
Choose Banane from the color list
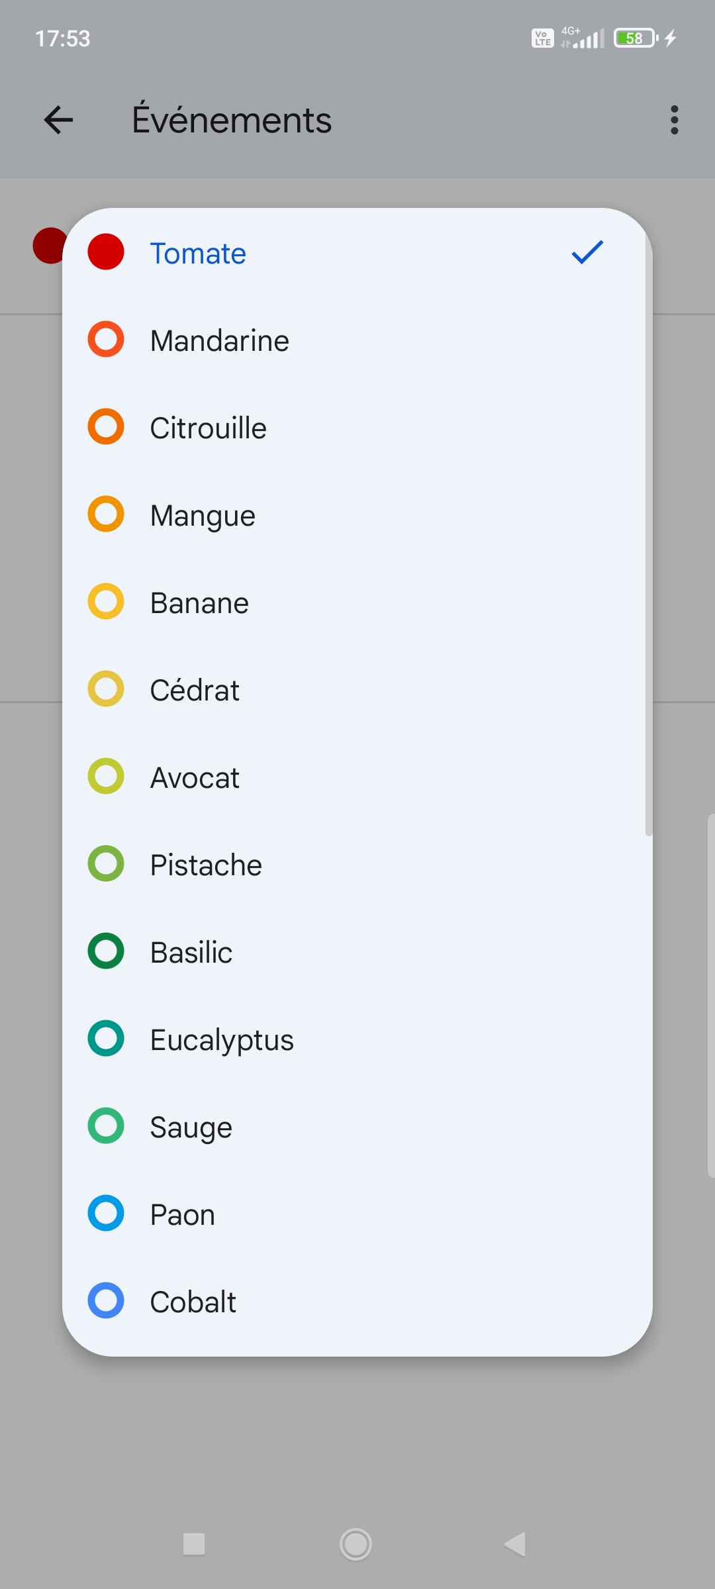coord(199,602)
